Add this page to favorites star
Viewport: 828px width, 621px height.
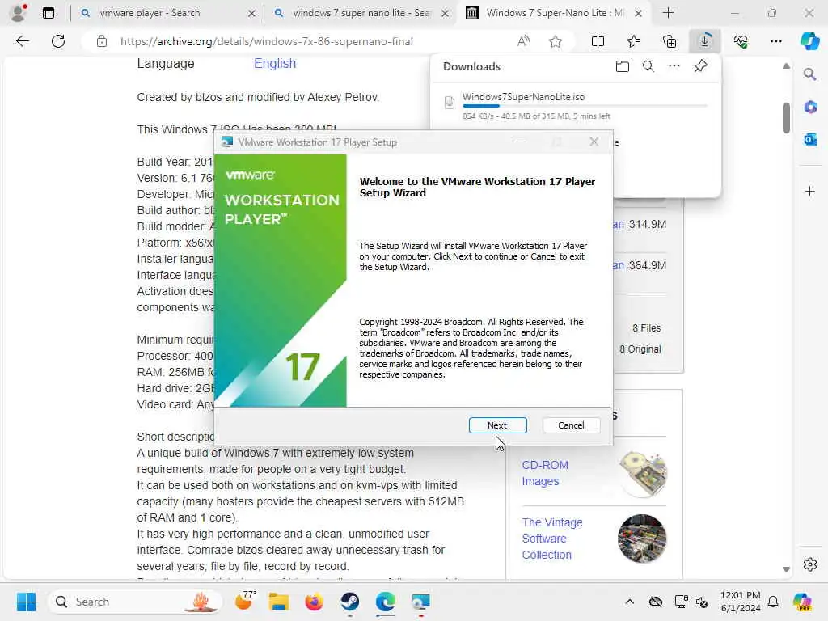[555, 41]
